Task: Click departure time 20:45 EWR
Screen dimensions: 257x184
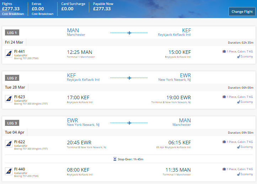Action: tap(79, 143)
